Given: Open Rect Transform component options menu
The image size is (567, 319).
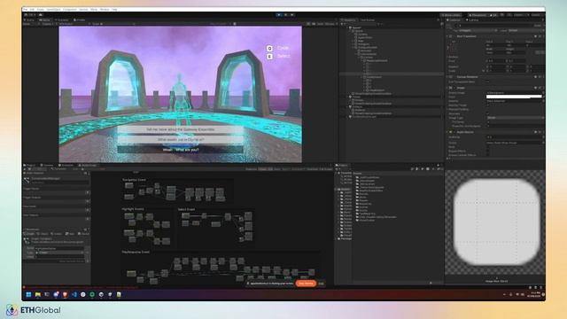Looking at the screenshot, I should click(x=543, y=36).
